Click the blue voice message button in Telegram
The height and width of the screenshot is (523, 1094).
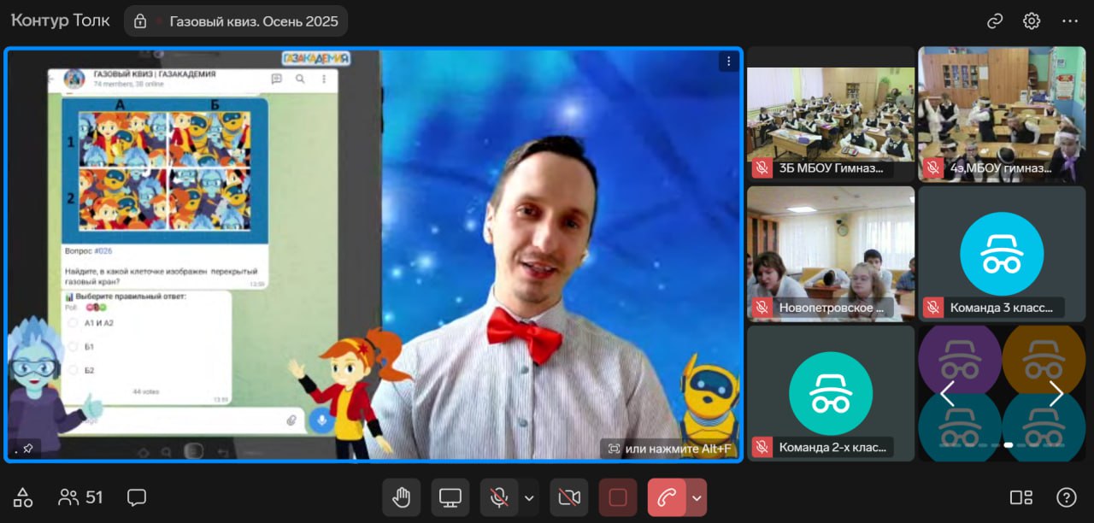coord(322,419)
